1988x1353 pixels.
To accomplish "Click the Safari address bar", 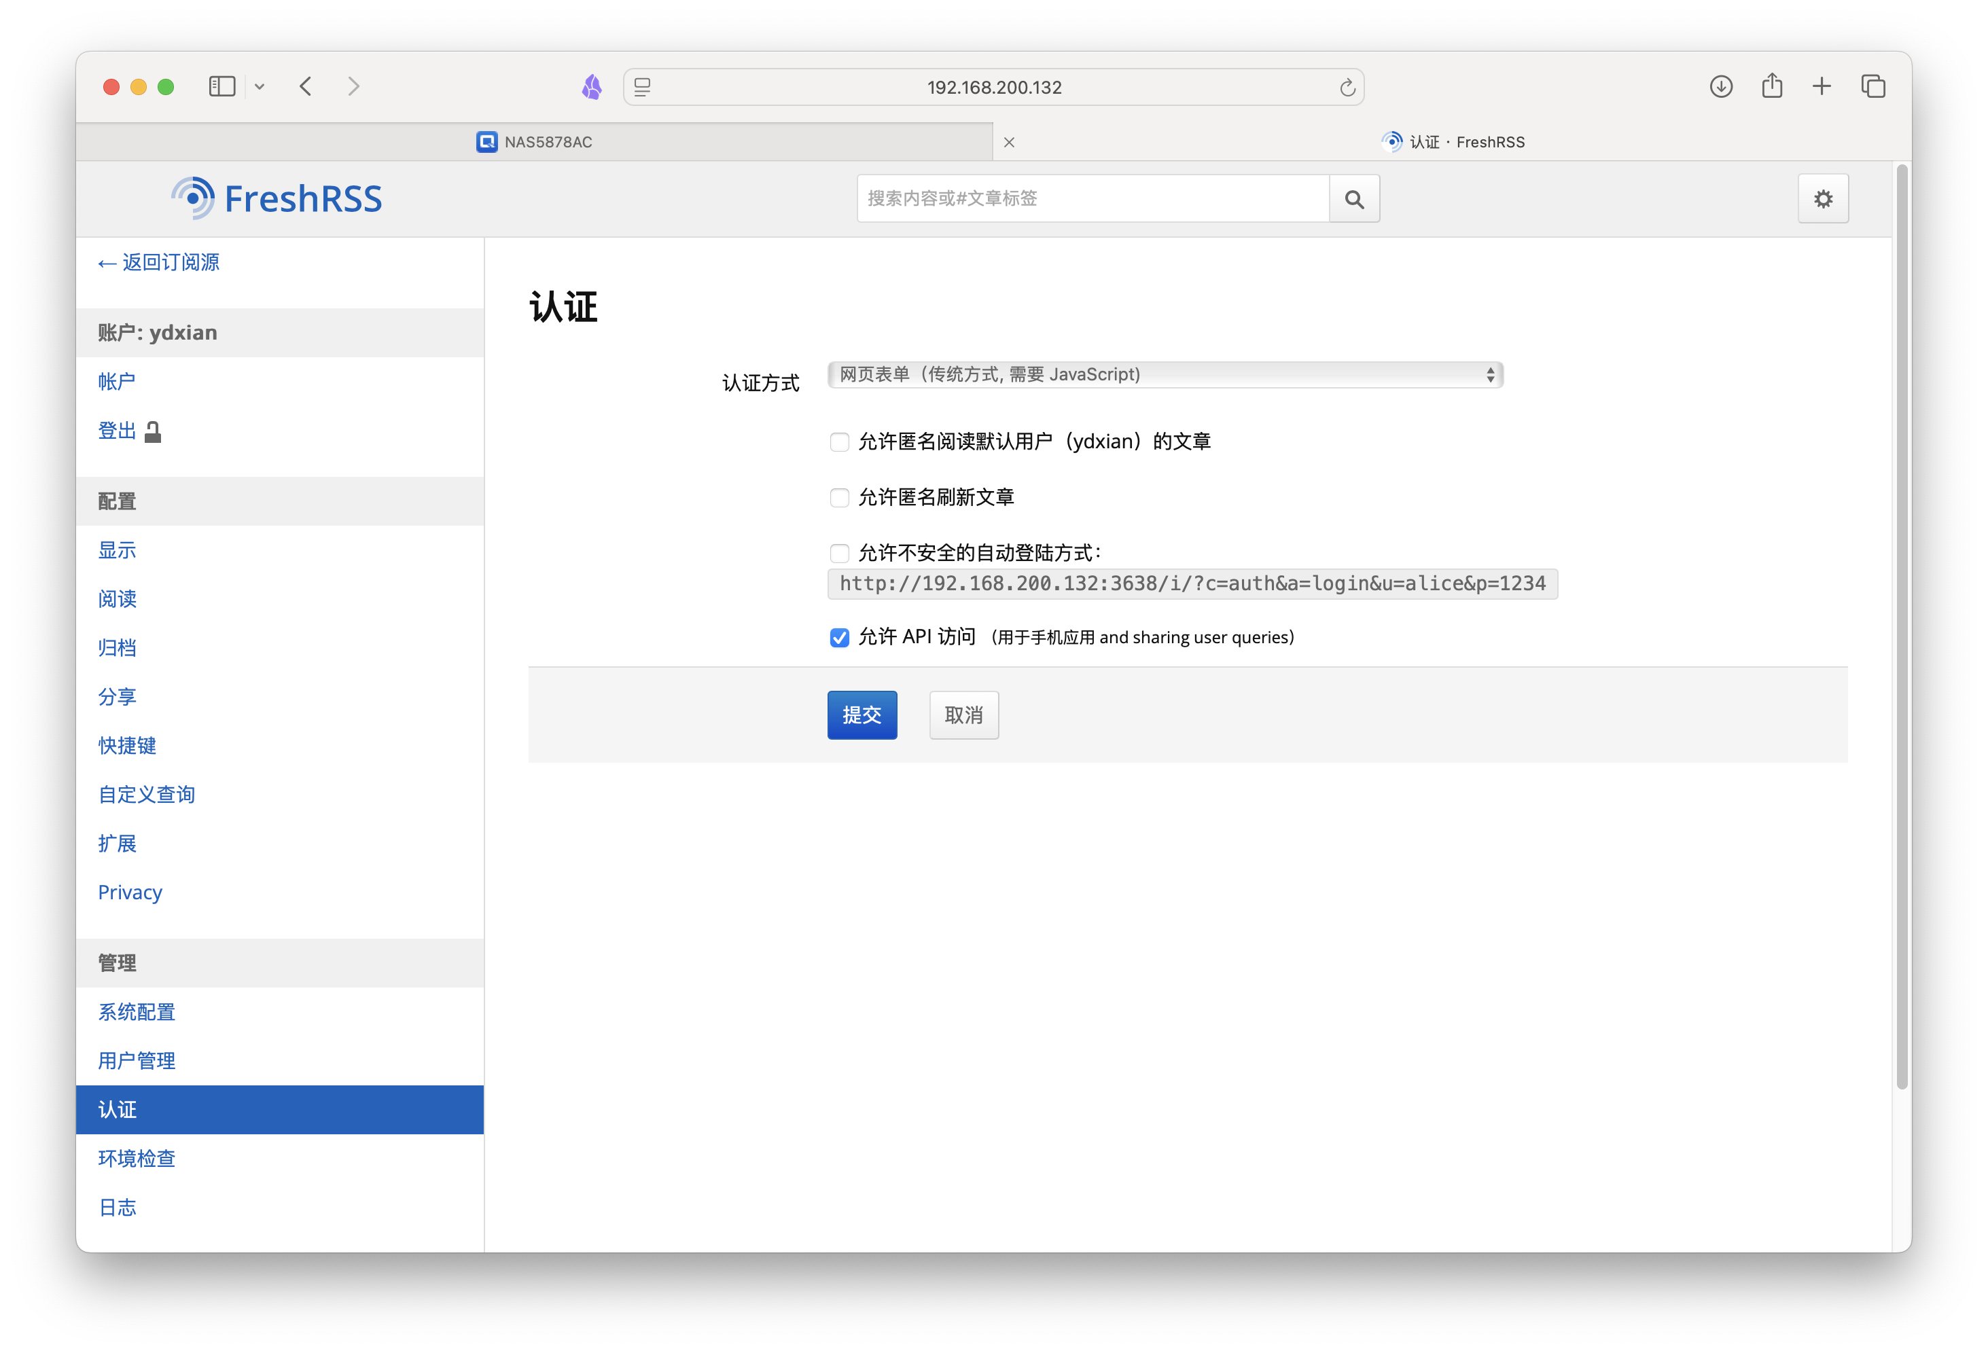I will [x=993, y=87].
